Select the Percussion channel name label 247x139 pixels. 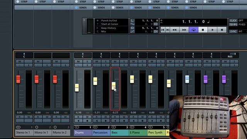101,132
